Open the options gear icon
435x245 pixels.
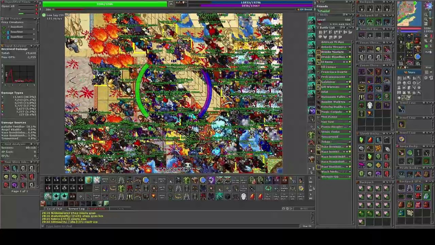[x=426, y=78]
